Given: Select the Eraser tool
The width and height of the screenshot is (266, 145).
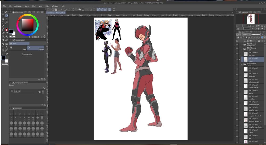Looking at the screenshot, I should tap(3, 40).
